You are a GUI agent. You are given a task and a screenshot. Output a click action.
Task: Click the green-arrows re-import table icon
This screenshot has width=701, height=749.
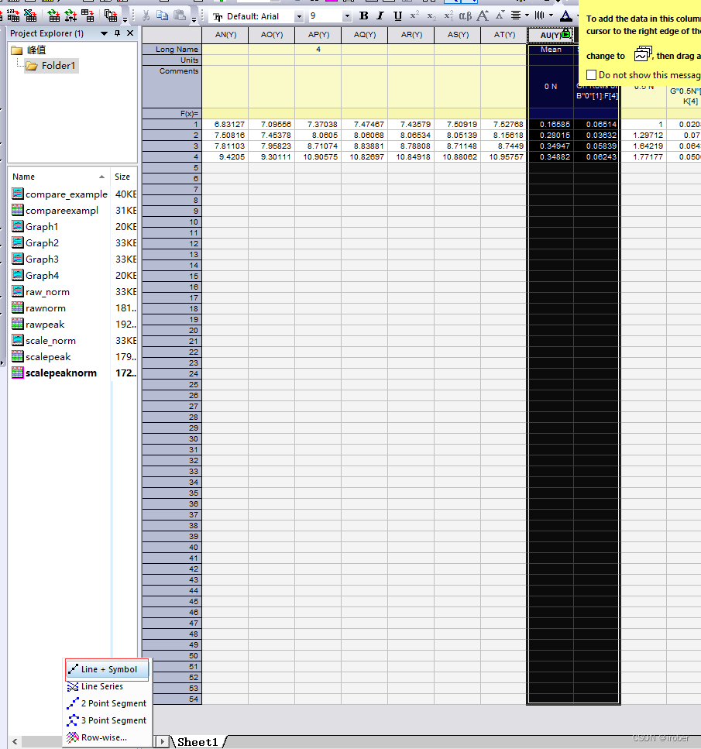[54, 15]
